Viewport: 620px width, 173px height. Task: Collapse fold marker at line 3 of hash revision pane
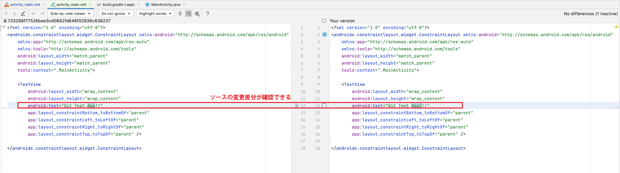point(291,42)
